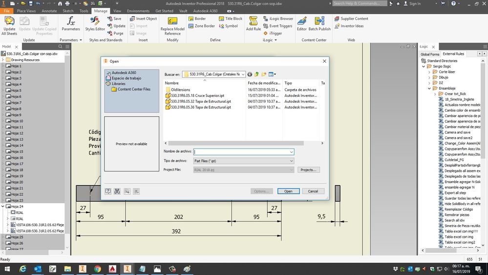
Task: Click Symbol tool in Define panel
Action: pyautogui.click(x=228, y=26)
